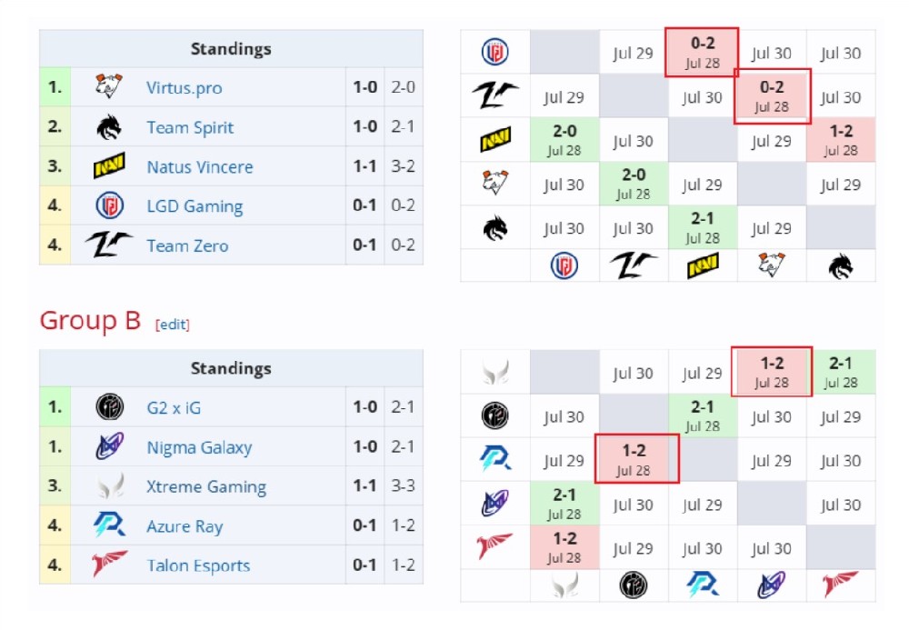
Task: Click G2 x iG logo in Group B standings
Action: (110, 407)
